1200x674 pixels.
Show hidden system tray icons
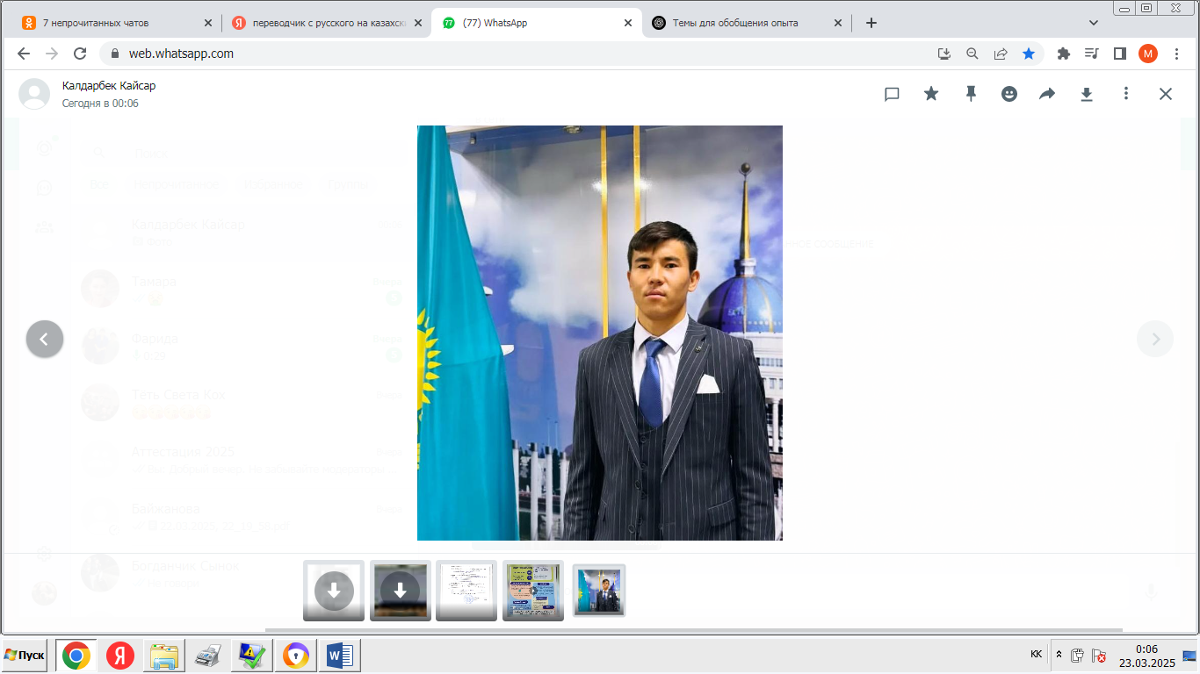tap(1059, 655)
